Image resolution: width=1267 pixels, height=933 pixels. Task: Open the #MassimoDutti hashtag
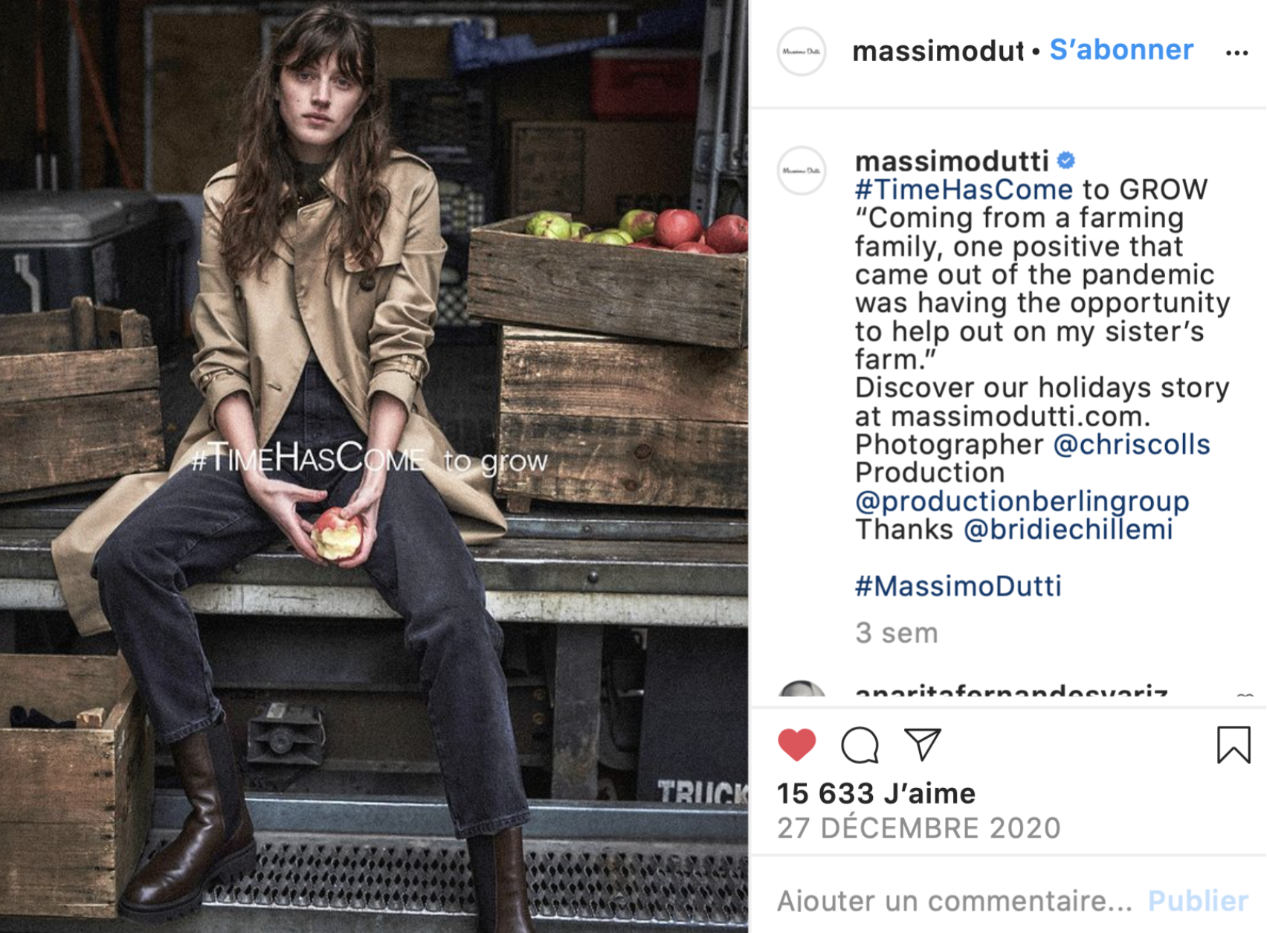pos(958,586)
